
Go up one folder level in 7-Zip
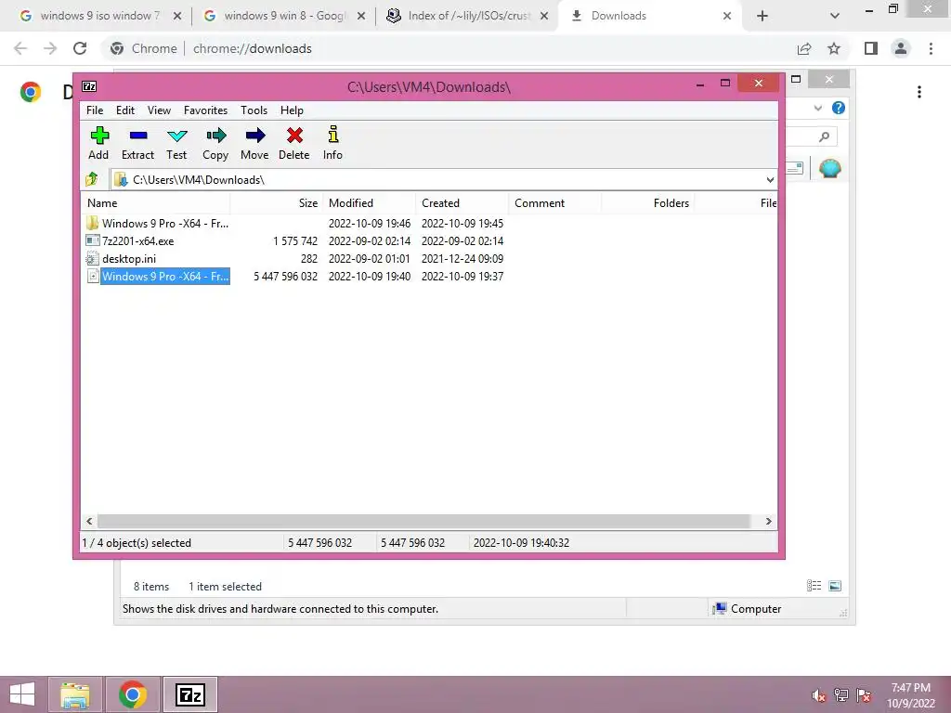tap(92, 179)
